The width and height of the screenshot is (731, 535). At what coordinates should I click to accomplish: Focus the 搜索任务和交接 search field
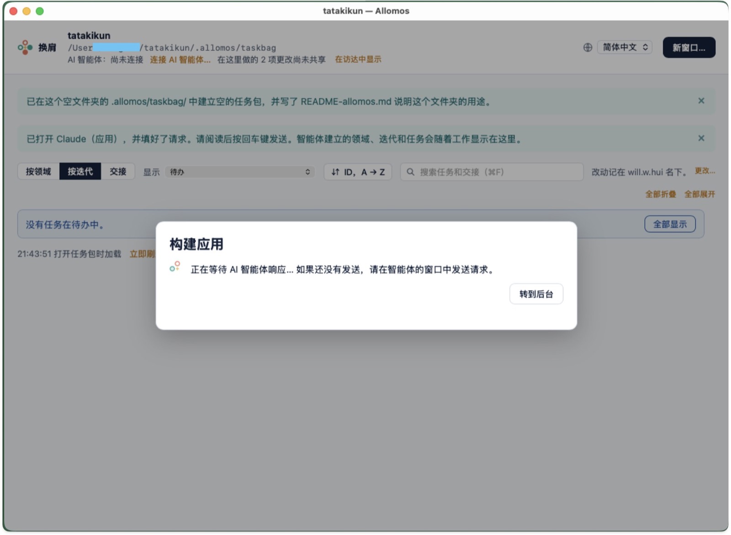[492, 172]
